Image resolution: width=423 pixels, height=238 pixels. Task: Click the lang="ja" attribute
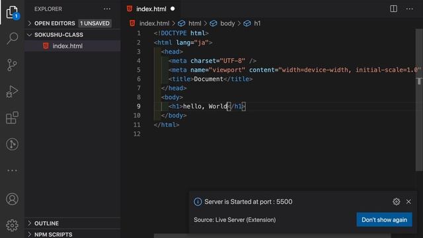pyautogui.click(x=192, y=42)
